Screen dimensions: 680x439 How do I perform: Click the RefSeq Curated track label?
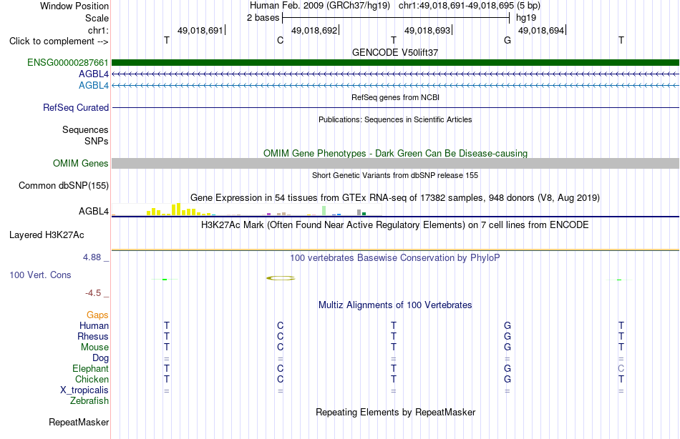point(76,107)
